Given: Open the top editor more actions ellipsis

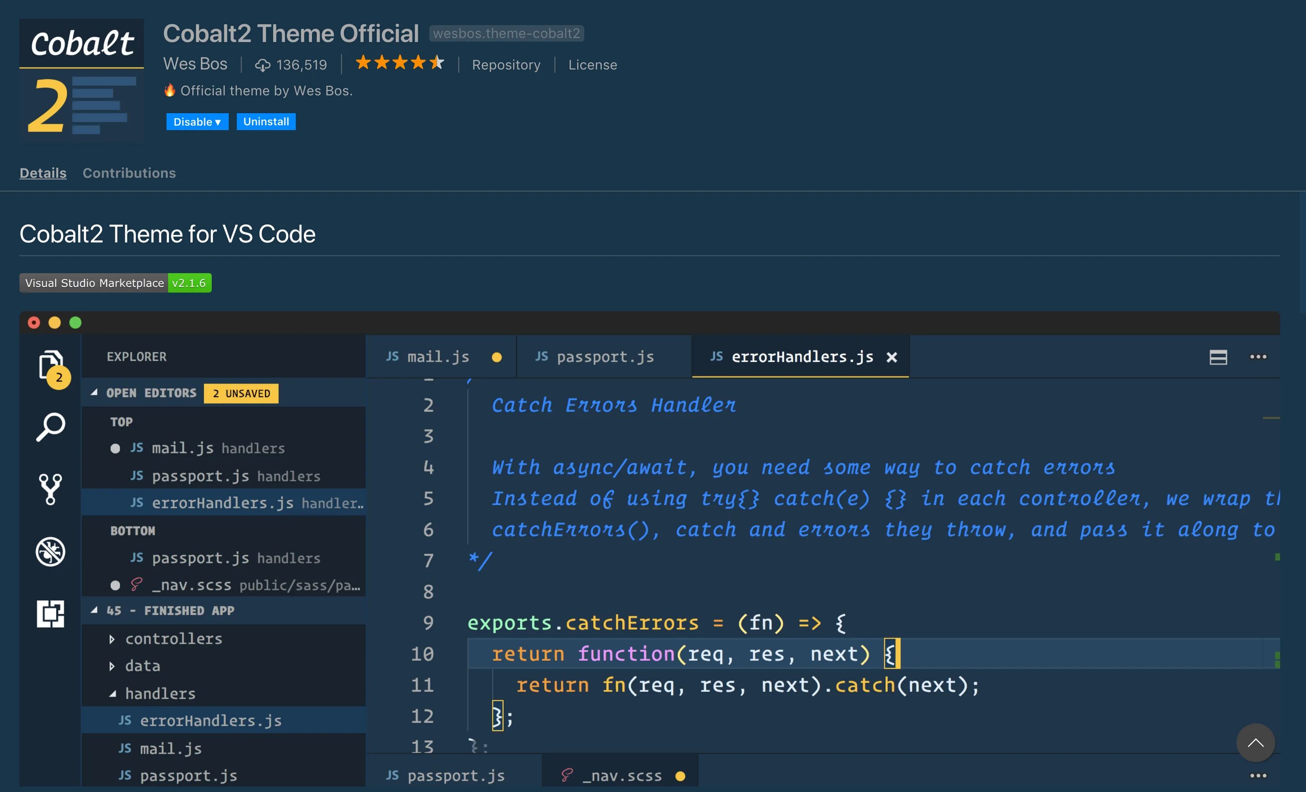Looking at the screenshot, I should [x=1258, y=357].
